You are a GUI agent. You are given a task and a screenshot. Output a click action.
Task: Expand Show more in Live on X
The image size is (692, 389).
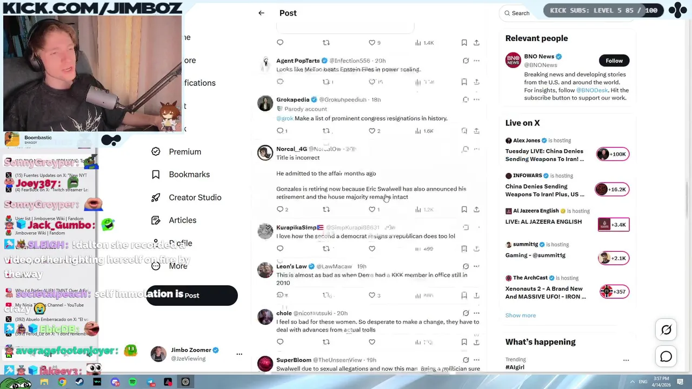pos(521,315)
